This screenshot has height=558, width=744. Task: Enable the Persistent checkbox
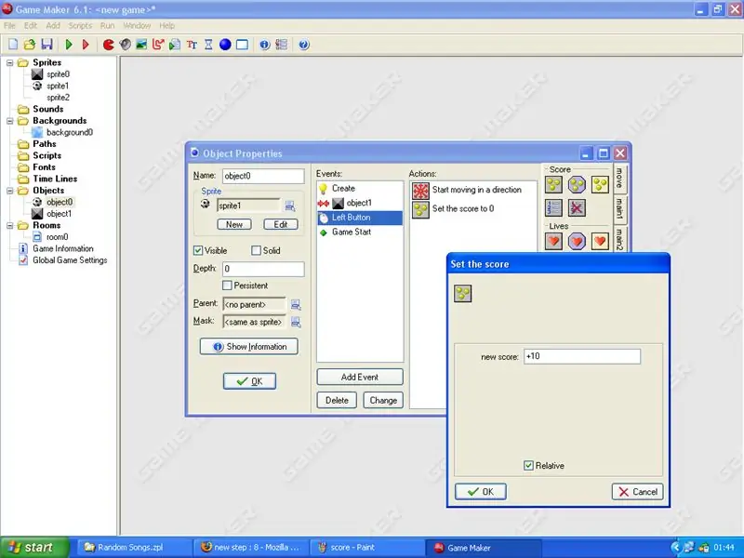point(227,286)
